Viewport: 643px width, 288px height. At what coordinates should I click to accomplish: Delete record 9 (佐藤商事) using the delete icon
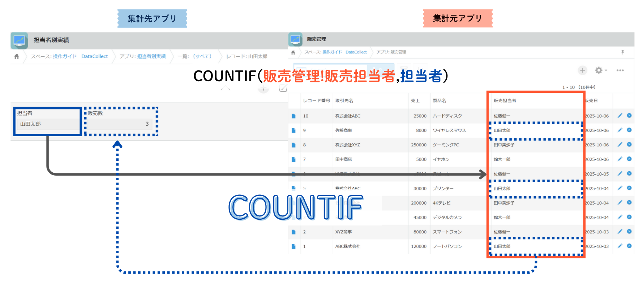click(629, 130)
